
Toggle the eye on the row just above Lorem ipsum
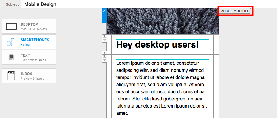click(104, 57)
